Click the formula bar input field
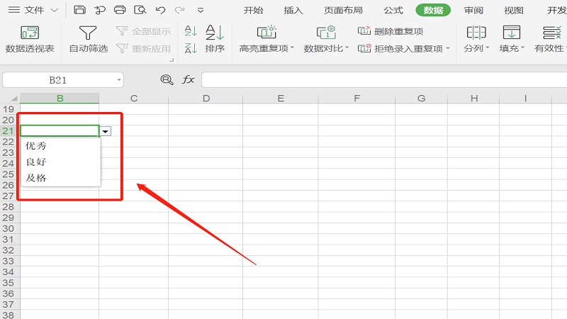 tap(383, 80)
